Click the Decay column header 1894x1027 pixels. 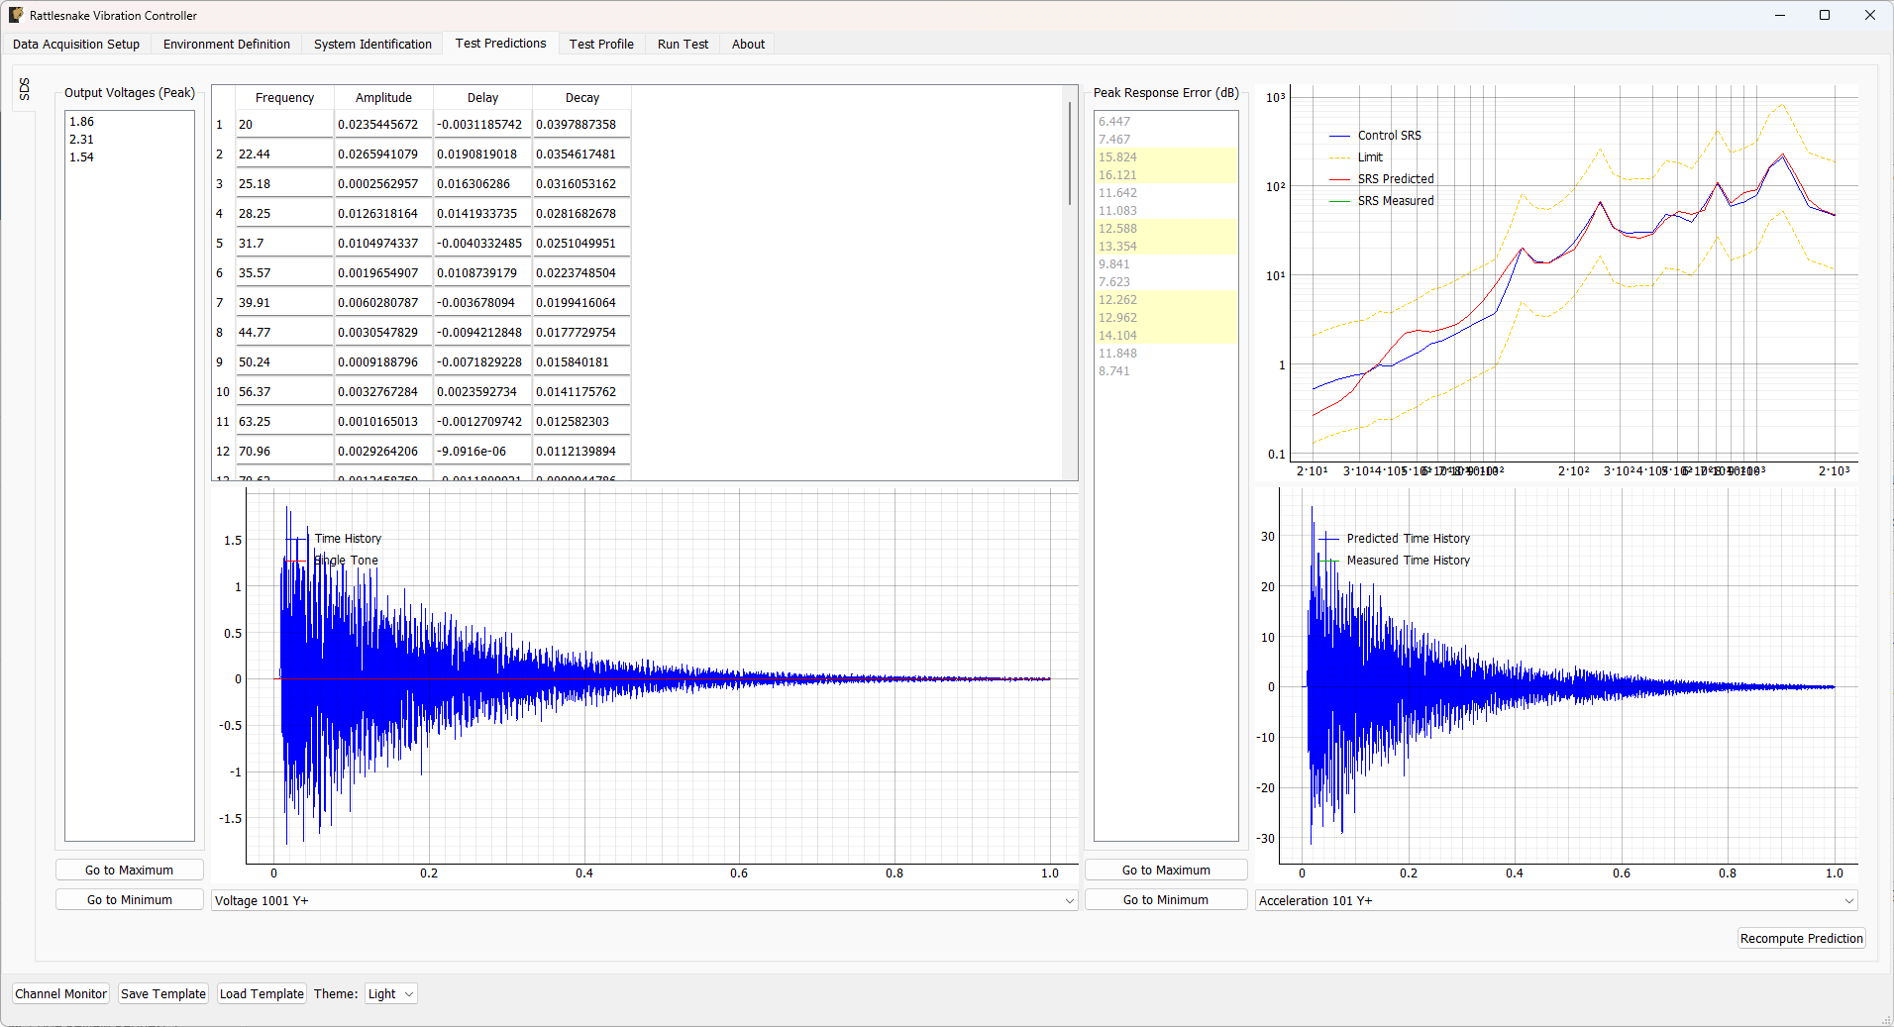(581, 97)
